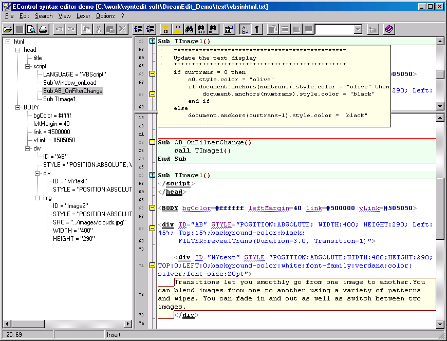Collapse the fold marker at line 71
447x341 pixels.
[x=152, y=266]
